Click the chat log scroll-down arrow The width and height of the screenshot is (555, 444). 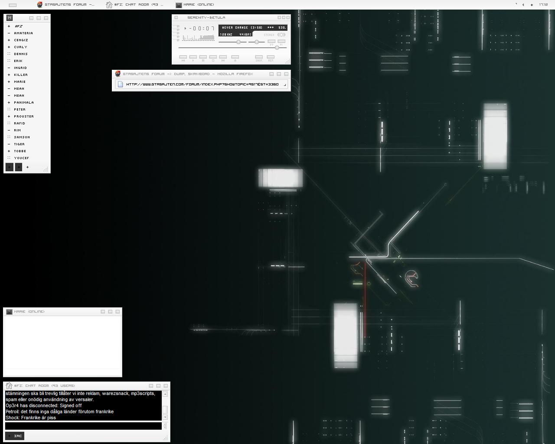click(165, 417)
